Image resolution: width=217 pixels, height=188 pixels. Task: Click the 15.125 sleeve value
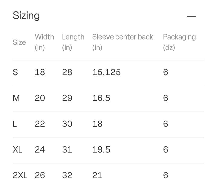(106, 72)
